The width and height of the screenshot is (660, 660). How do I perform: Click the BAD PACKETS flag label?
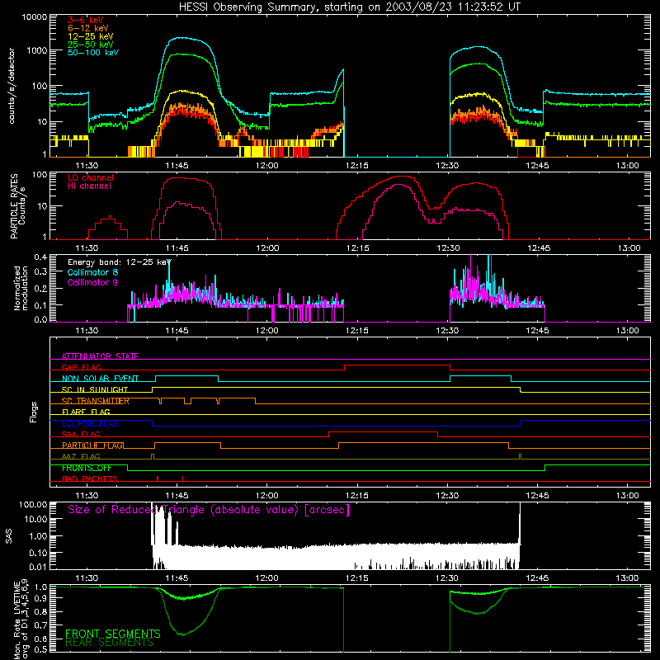89,478
